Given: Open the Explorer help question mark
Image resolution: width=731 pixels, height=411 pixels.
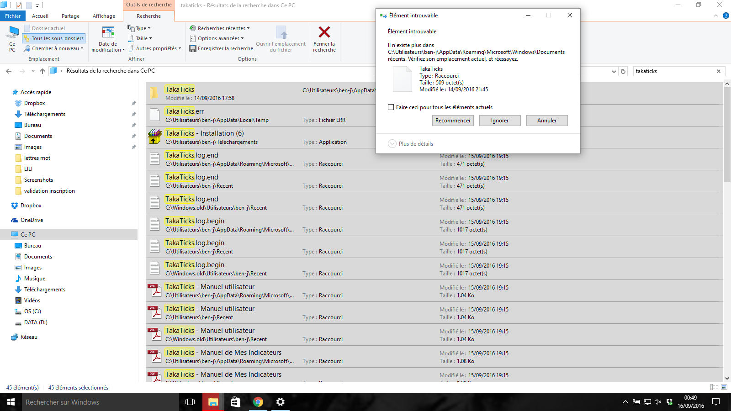Looking at the screenshot, I should pos(726,16).
